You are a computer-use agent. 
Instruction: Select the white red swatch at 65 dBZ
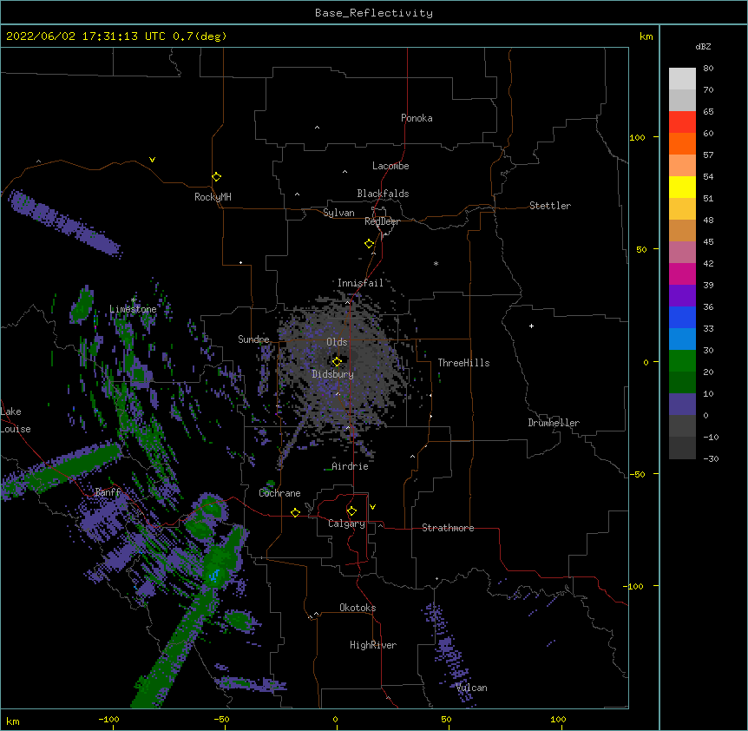point(682,122)
